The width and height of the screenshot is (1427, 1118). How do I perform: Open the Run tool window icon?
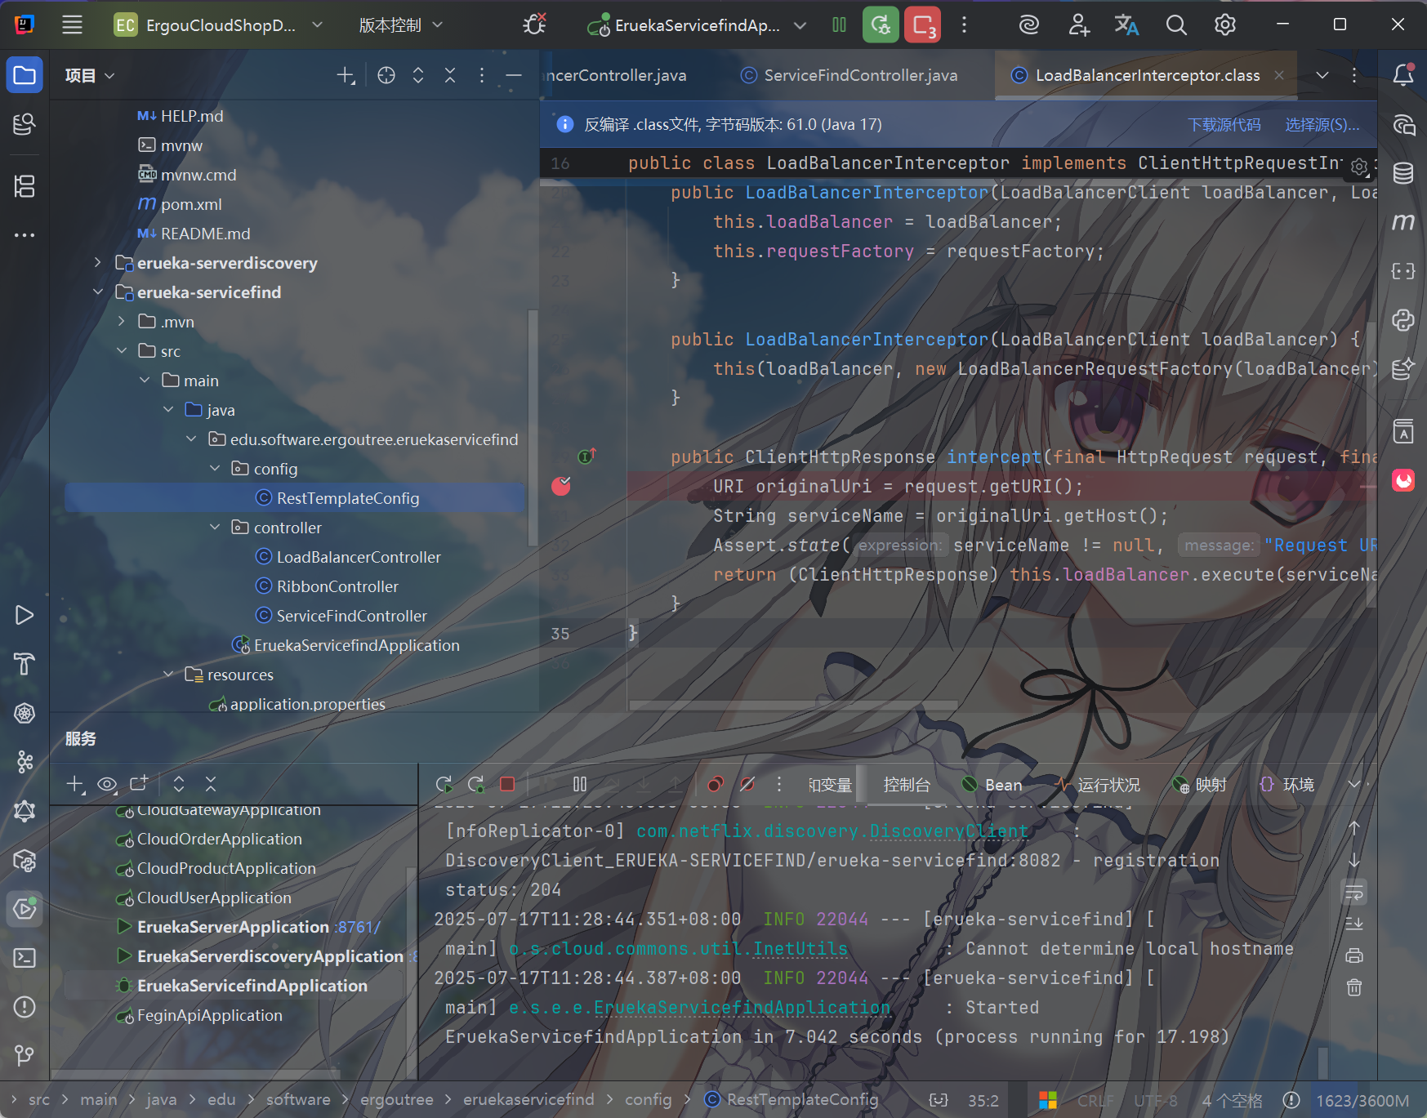(25, 615)
